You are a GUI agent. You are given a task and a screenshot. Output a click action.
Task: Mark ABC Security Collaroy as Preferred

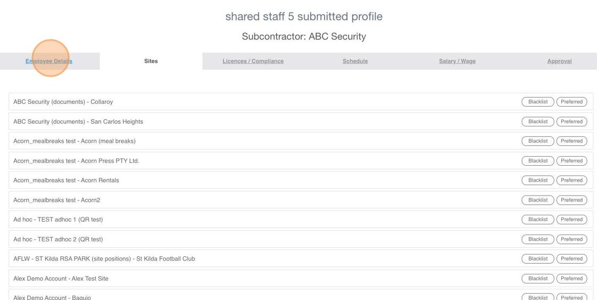coord(571,102)
